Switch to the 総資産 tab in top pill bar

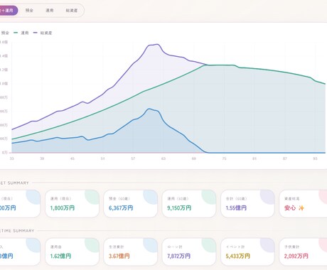(x=72, y=11)
